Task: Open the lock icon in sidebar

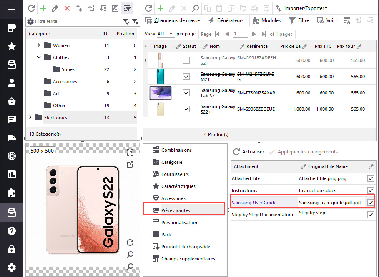Action: coord(11,249)
